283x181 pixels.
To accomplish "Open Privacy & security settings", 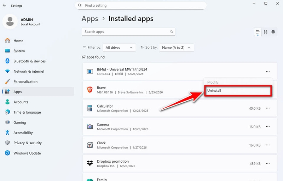I will click(38, 143).
